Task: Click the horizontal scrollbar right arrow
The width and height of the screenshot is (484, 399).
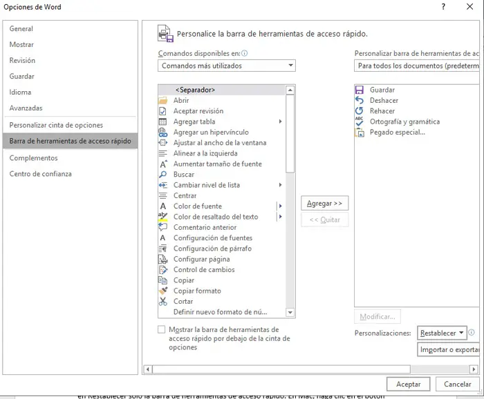Action: pyautogui.click(x=474, y=369)
